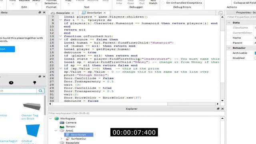
Task: Select SurfaceGui in Explorer
Action: pos(78,139)
